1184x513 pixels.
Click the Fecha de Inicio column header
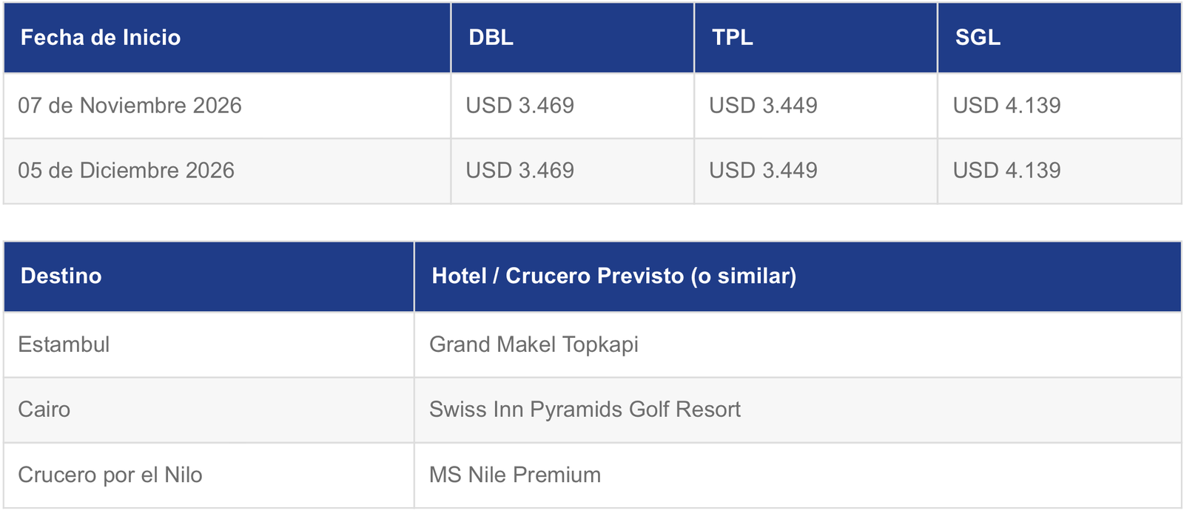pos(227,38)
